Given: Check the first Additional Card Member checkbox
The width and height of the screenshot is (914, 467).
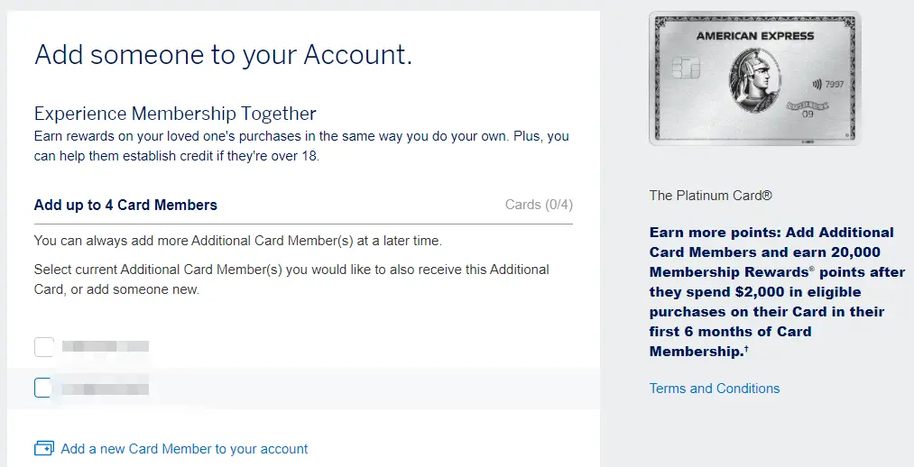Looking at the screenshot, I should coord(43,346).
